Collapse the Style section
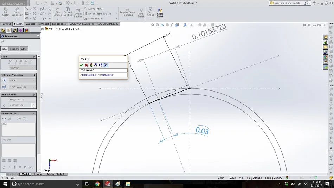The width and height of the screenshot is (334, 188). click(34, 57)
